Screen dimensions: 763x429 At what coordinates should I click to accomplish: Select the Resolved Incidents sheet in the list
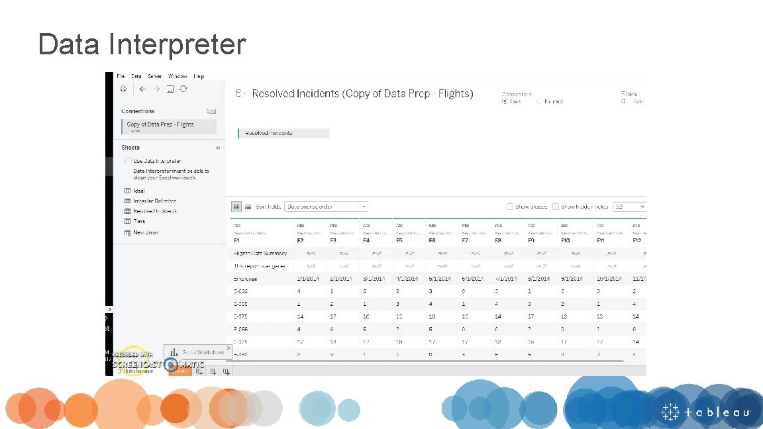coord(155,211)
